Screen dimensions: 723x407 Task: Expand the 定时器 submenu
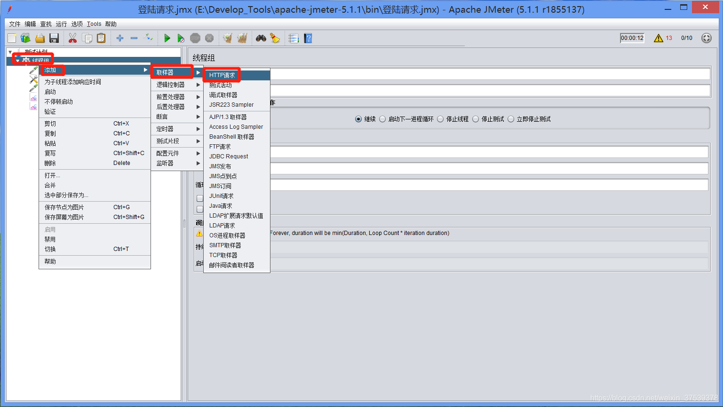pyautogui.click(x=178, y=129)
